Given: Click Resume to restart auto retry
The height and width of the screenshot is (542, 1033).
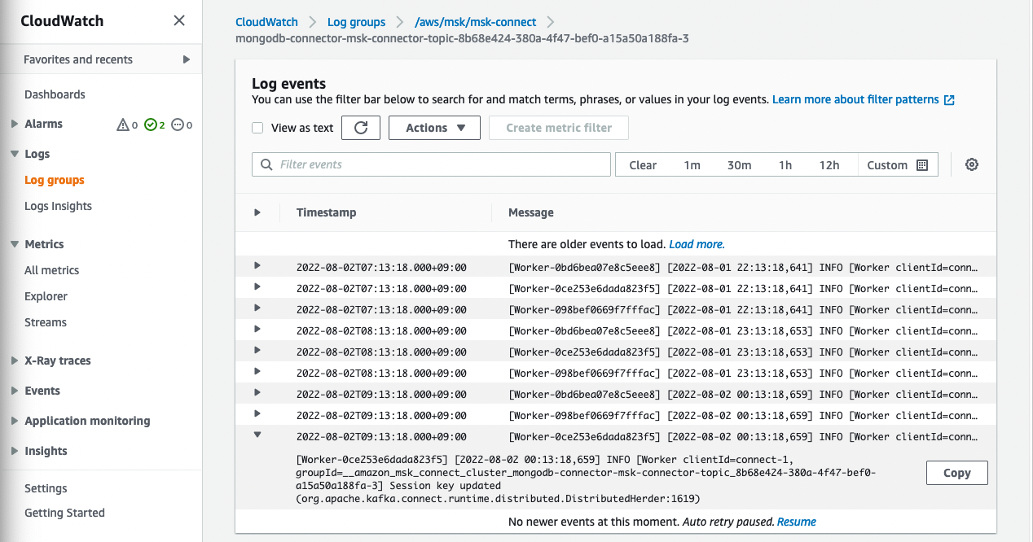Looking at the screenshot, I should 797,522.
